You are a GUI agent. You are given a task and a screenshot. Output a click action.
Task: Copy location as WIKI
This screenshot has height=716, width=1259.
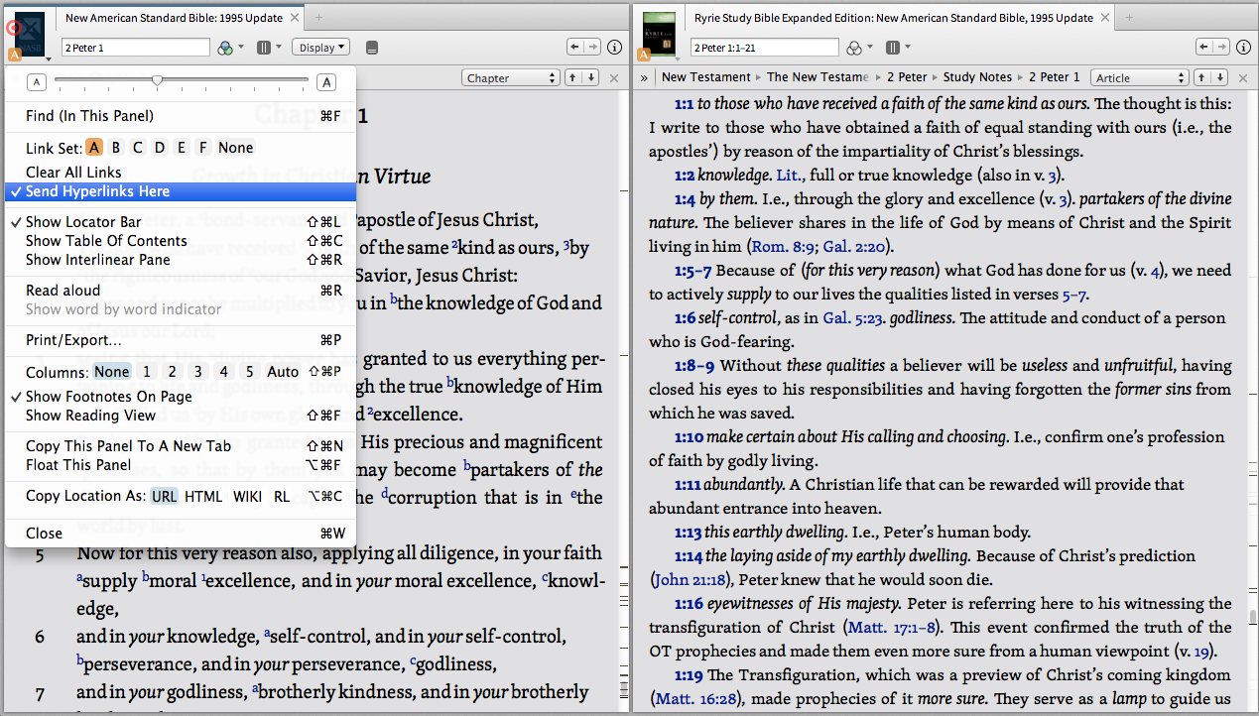[x=248, y=497]
